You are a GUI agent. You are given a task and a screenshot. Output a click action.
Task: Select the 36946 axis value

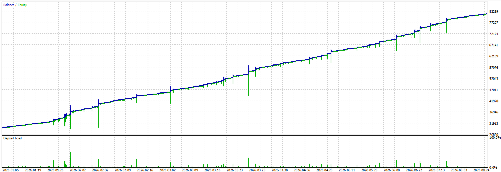pos(494,112)
